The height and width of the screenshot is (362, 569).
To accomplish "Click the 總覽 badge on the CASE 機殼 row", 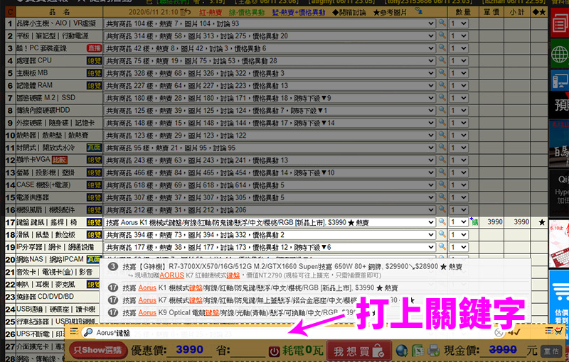I will tap(94, 185).
